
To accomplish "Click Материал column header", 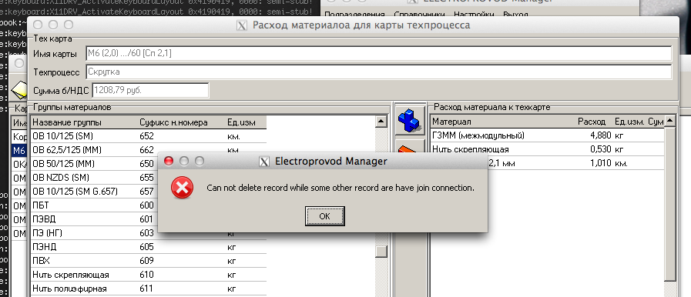I will (x=451, y=122).
